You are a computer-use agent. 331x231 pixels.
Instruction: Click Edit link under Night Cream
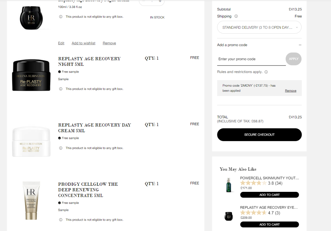(x=61, y=43)
